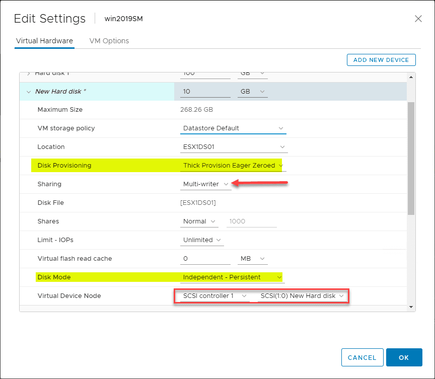Open the Location ESX1DS01 dropdown
Image resolution: width=435 pixels, height=379 pixels.
tap(234, 147)
